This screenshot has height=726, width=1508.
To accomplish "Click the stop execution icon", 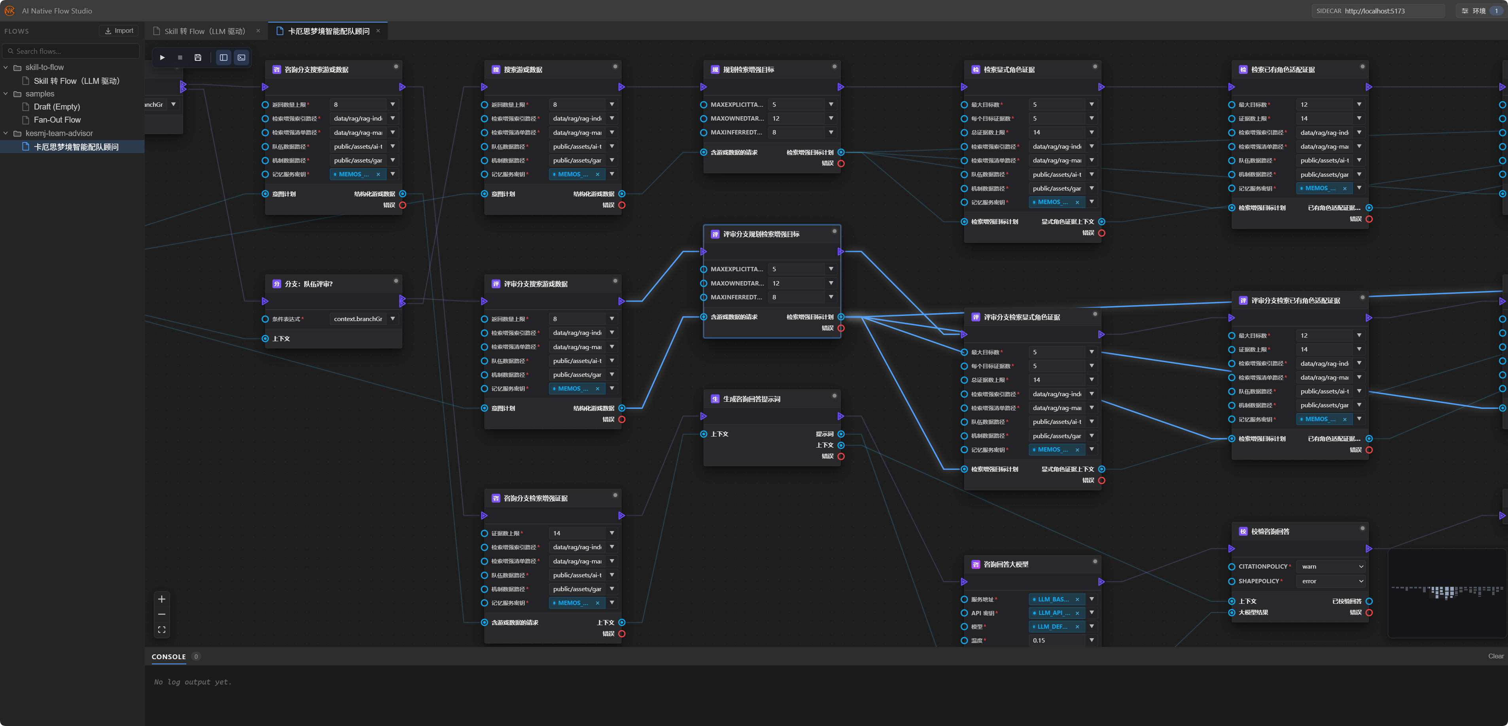I will [x=180, y=57].
